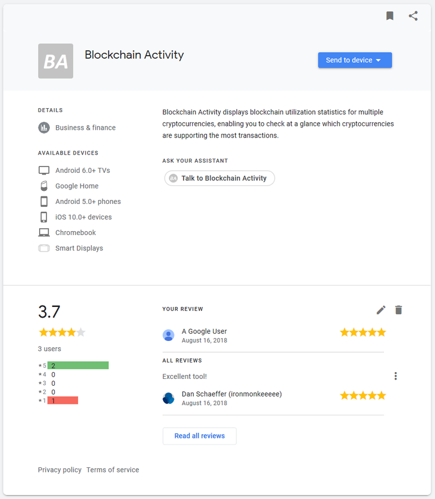The image size is (435, 499).
Task: Click Dan Schaeffer's profile avatar
Action: [x=168, y=398]
